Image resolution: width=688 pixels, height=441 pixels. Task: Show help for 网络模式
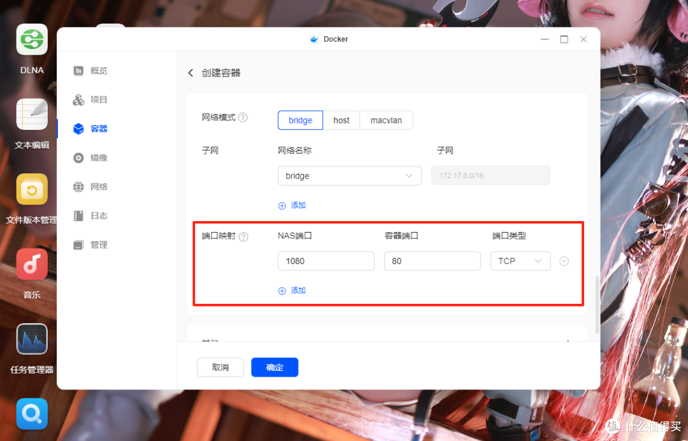click(x=243, y=118)
